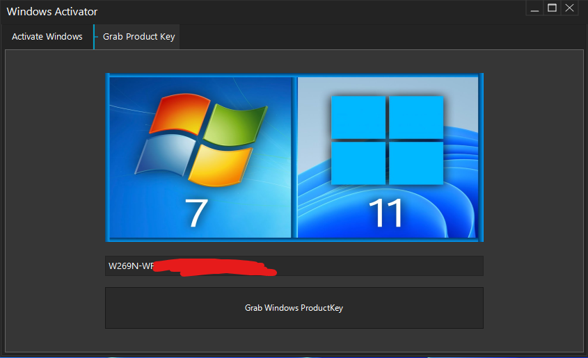Close the Windows Activator window
This screenshot has height=358, width=588.
tap(569, 8)
